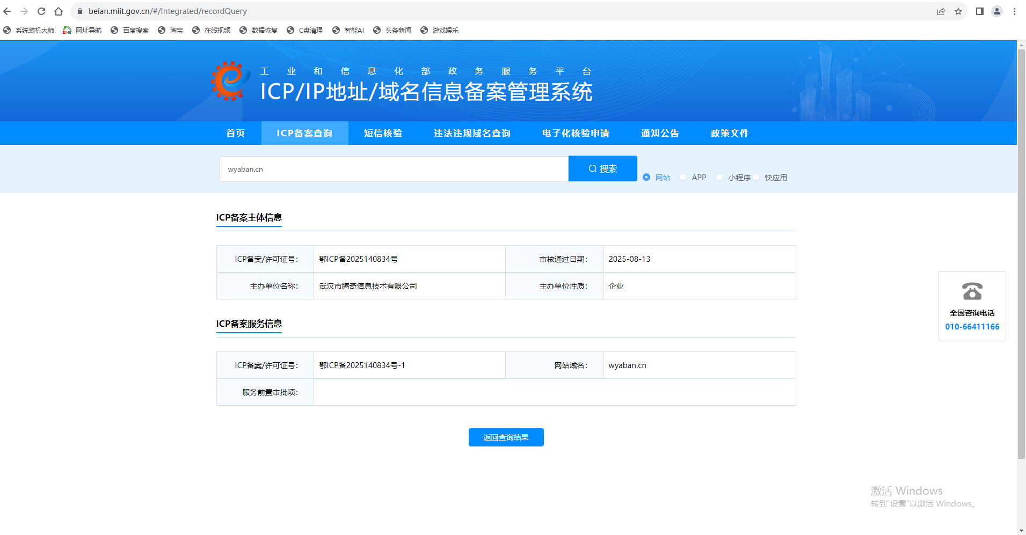The height and width of the screenshot is (535, 1026).
Task: Open the 短信核验 tab
Action: [x=383, y=133]
